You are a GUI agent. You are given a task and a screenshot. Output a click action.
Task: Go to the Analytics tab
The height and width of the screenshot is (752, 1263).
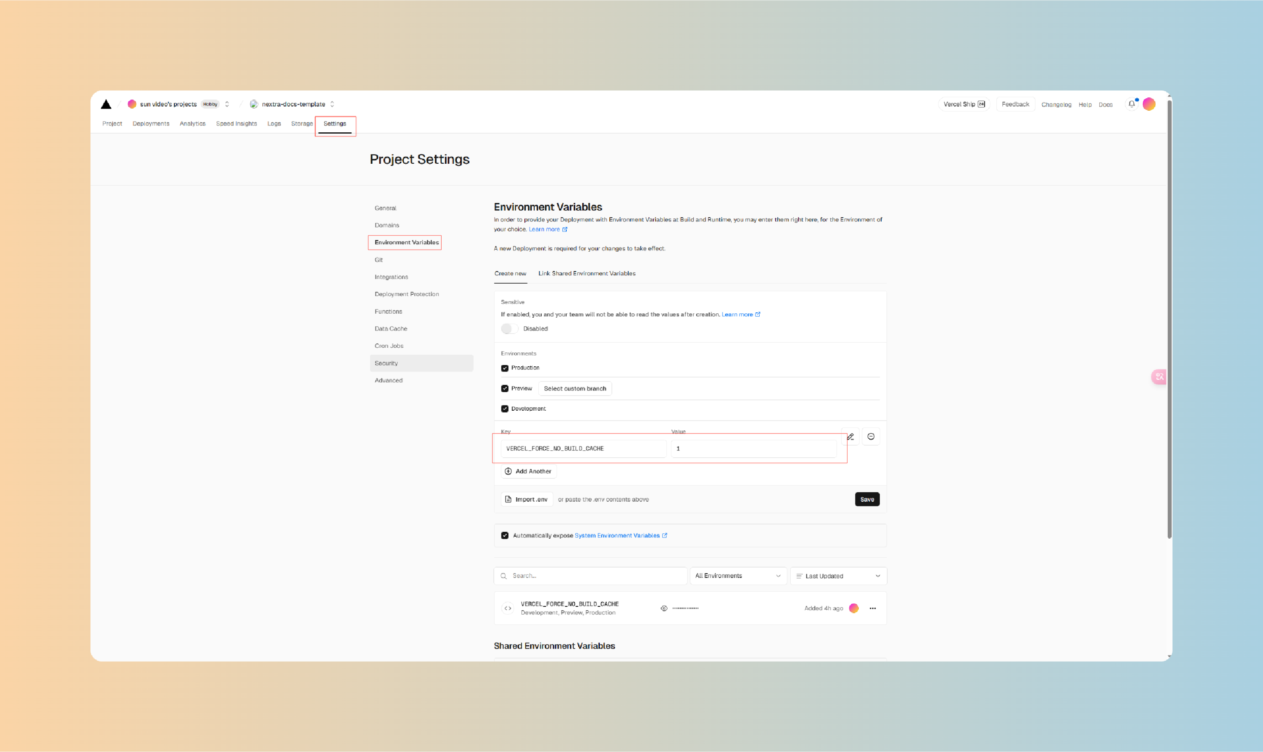[x=193, y=124]
